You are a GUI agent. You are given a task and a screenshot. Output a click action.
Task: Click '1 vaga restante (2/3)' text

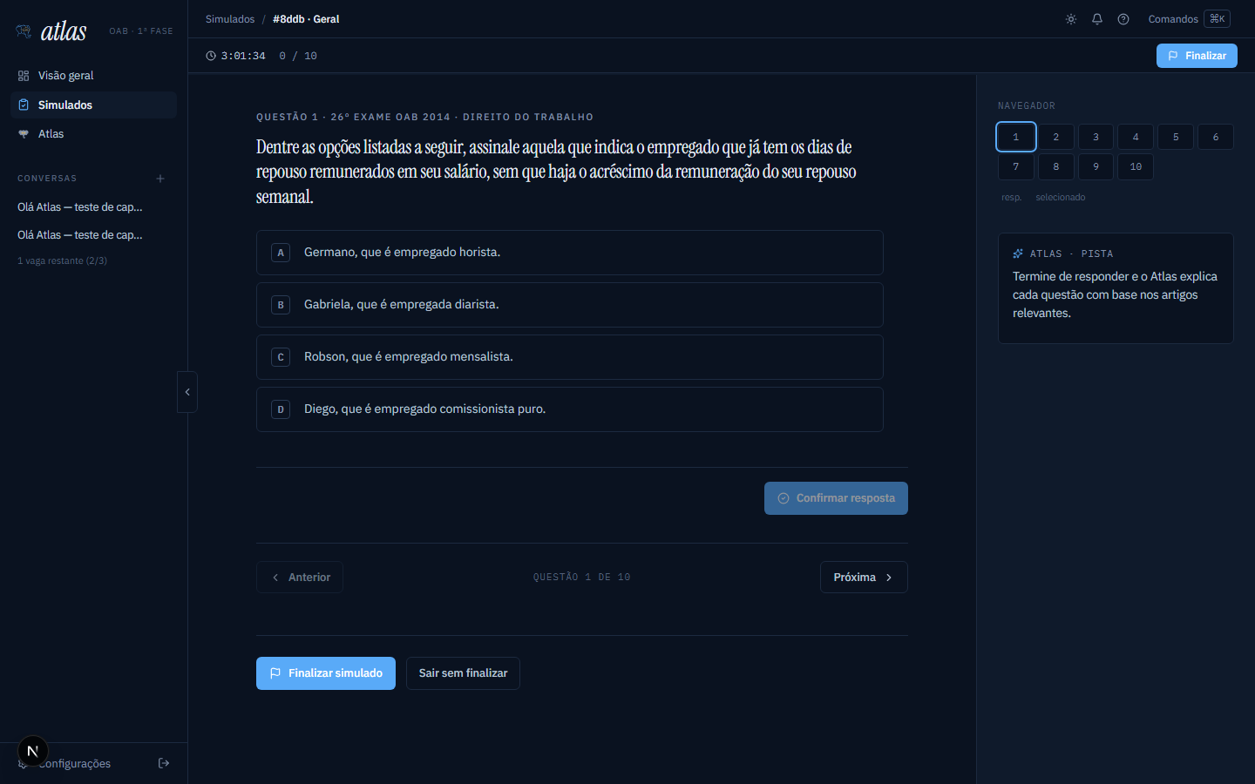(x=63, y=260)
